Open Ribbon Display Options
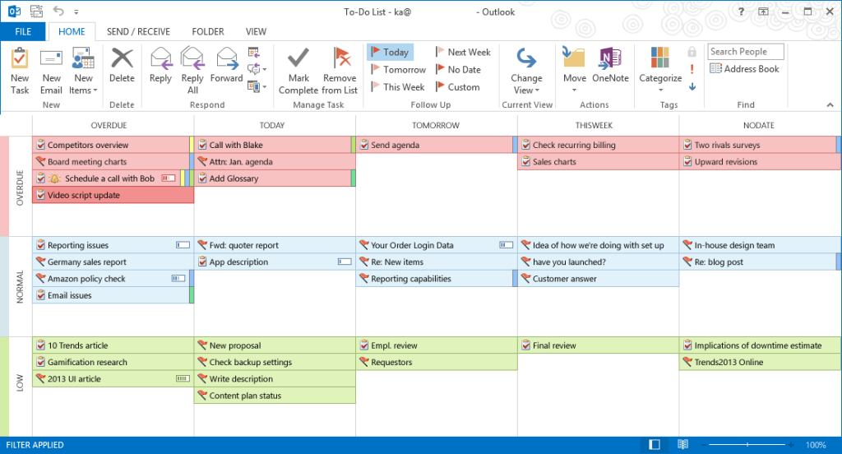The height and width of the screenshot is (454, 842). click(x=763, y=12)
